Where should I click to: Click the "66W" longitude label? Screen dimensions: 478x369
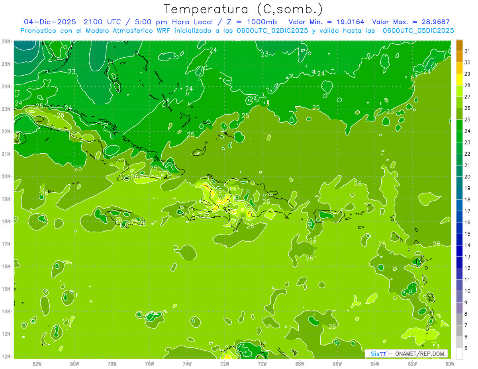[337, 363]
